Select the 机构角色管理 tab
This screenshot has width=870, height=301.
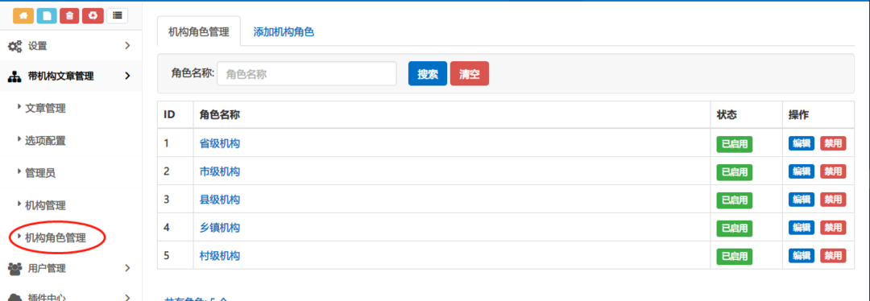click(x=199, y=31)
